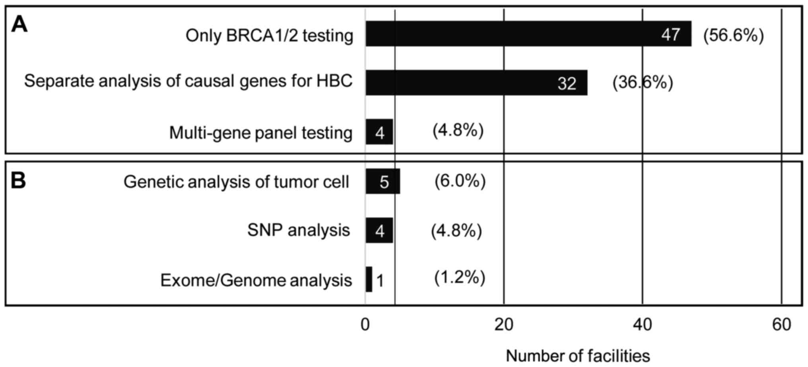Click the (56.6%) percentage annotation
808x367 pixels.
(x=733, y=35)
